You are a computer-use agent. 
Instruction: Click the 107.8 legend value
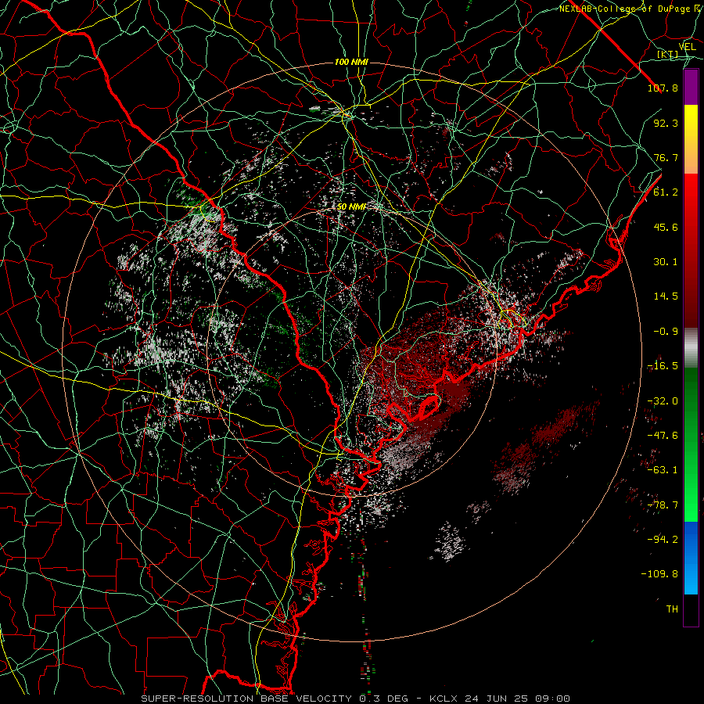click(663, 88)
